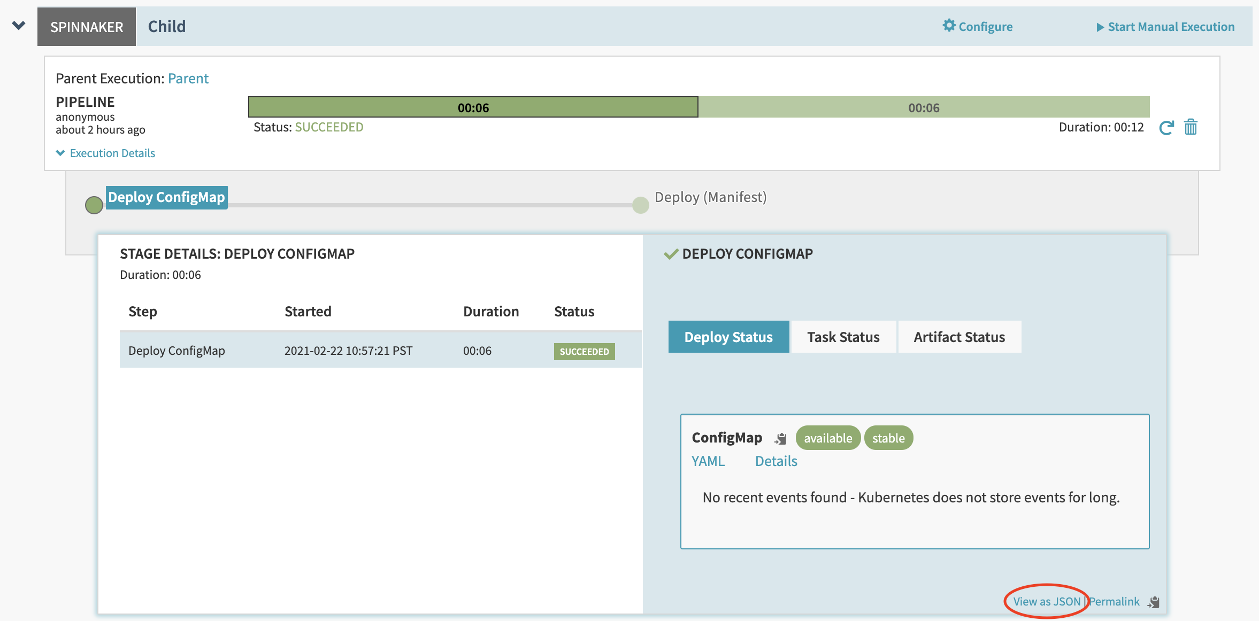Open the ConfigMap Details link
Image resolution: width=1259 pixels, height=621 pixels.
[x=776, y=461]
